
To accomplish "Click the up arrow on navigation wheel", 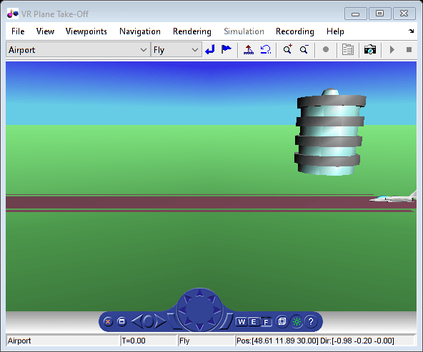I will pyautogui.click(x=199, y=293).
